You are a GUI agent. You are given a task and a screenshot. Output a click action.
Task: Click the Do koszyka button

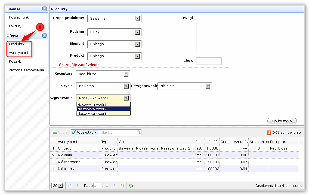coord(282,121)
